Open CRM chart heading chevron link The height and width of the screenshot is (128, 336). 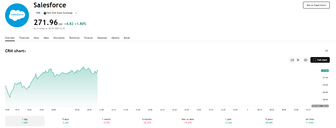pos(15,51)
